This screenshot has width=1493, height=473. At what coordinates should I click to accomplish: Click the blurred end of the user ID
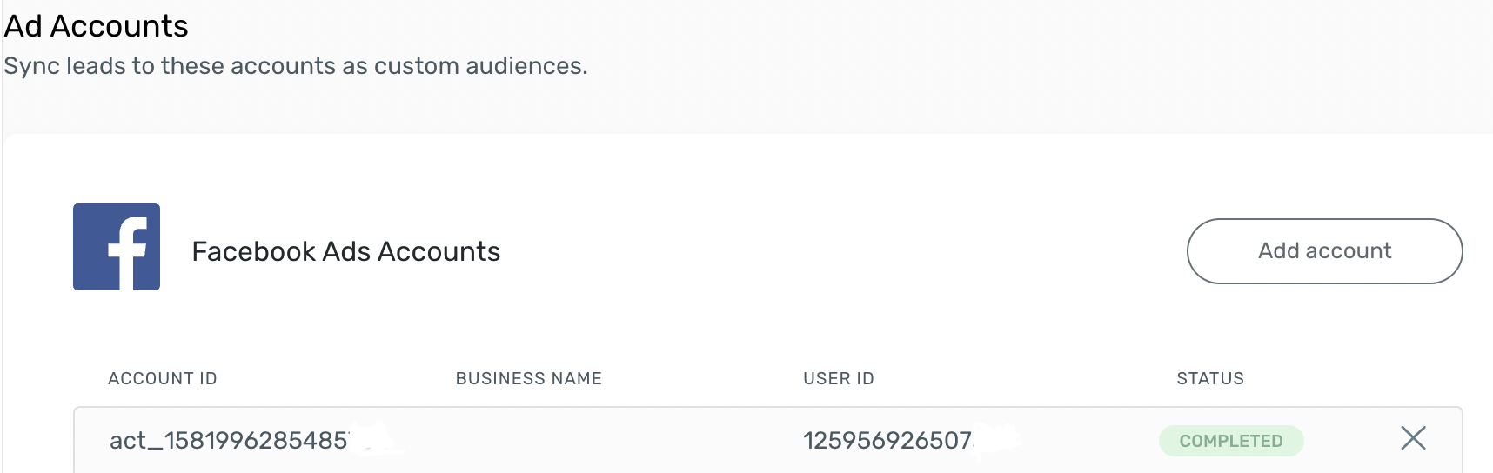(x=997, y=440)
